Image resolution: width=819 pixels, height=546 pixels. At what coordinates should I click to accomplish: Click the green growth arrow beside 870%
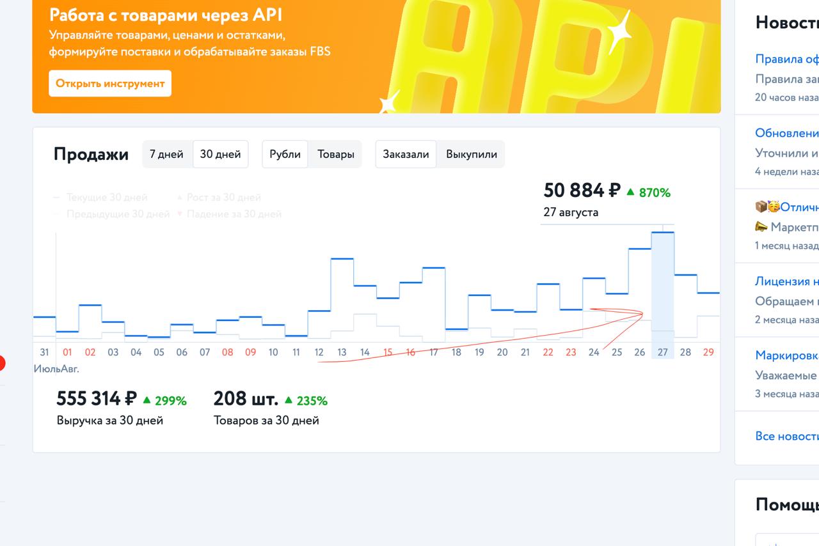pyautogui.click(x=630, y=192)
